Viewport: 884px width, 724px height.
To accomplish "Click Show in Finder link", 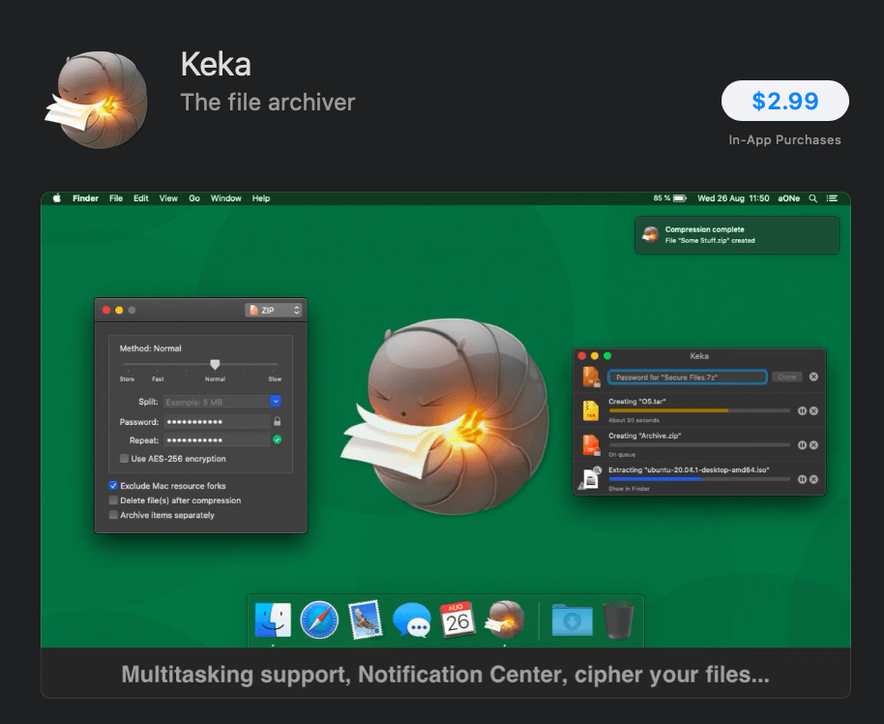I will click(x=629, y=489).
